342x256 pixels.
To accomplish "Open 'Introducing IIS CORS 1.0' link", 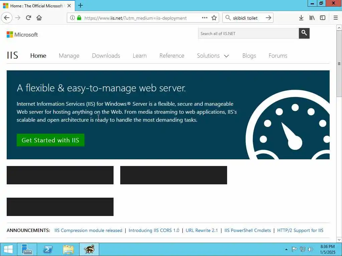I will click(x=154, y=230).
